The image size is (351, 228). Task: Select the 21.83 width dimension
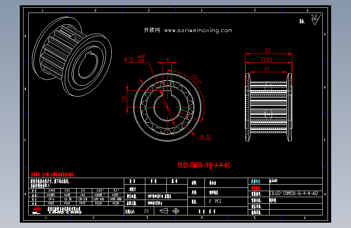pyautogui.click(x=266, y=60)
